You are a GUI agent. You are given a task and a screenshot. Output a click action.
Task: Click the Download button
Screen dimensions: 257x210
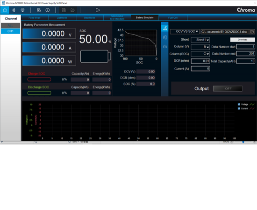tap(243, 40)
